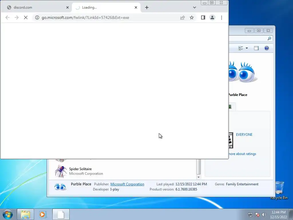Open the Chrome profile menu
The width and height of the screenshot is (293, 220).
(x=212, y=17)
